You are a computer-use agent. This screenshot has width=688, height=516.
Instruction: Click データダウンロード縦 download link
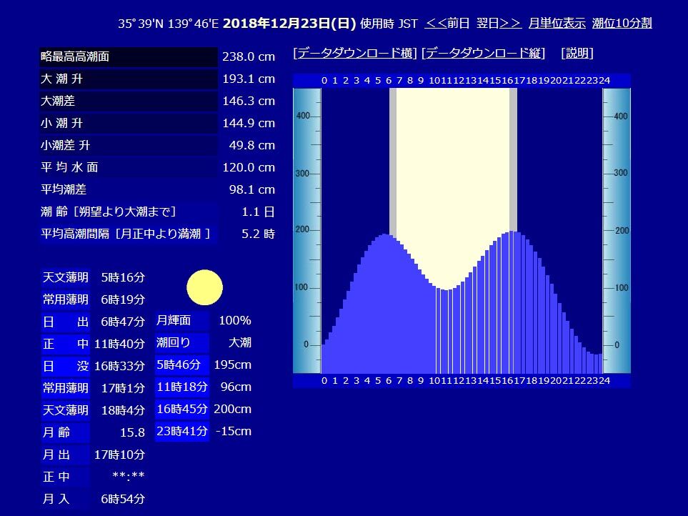click(x=483, y=53)
